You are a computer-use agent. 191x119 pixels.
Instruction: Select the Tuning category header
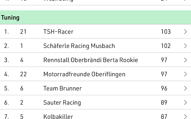[x=95, y=17]
